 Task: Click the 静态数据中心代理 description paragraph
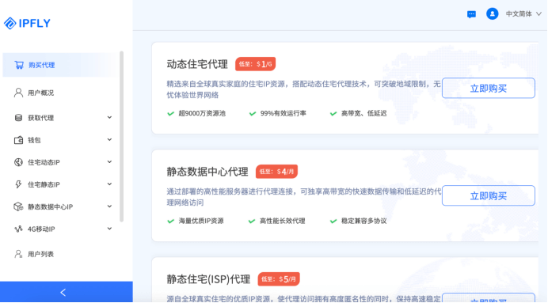pos(304,197)
